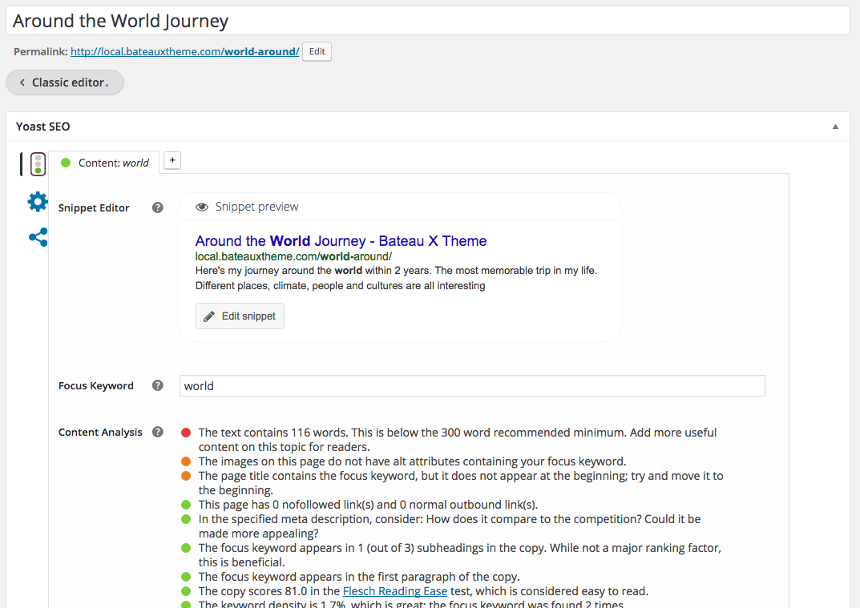Click the blue snippet title Around the World Journey
860x608 pixels.
(341, 240)
